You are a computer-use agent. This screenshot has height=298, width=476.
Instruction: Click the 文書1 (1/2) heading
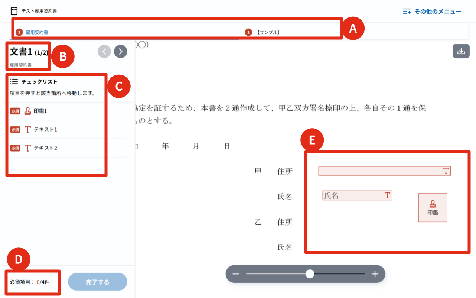[x=29, y=52]
